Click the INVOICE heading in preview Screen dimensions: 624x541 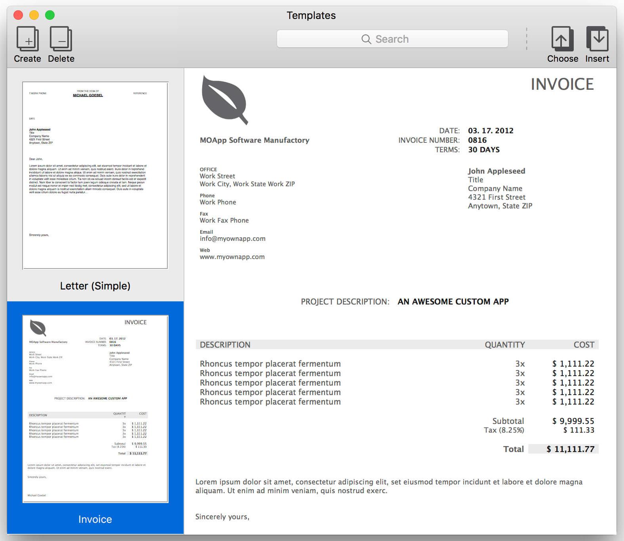point(562,84)
